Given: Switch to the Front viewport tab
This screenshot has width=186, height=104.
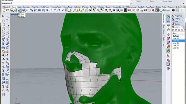Looking at the screenshot, I should click(x=164, y=32).
